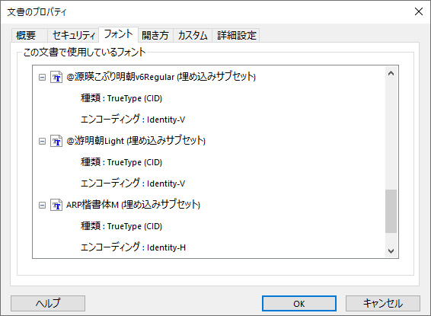Screen dimensions: 431x316
Task: Click エンコーディング : Identity-V under 源暎こぶり明朝
Action: tap(132, 120)
